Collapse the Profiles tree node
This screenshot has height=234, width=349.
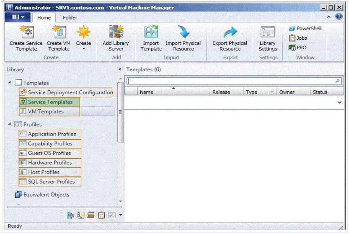pos(10,124)
